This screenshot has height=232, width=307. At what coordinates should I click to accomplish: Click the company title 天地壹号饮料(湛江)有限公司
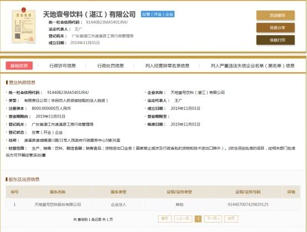click(x=89, y=14)
